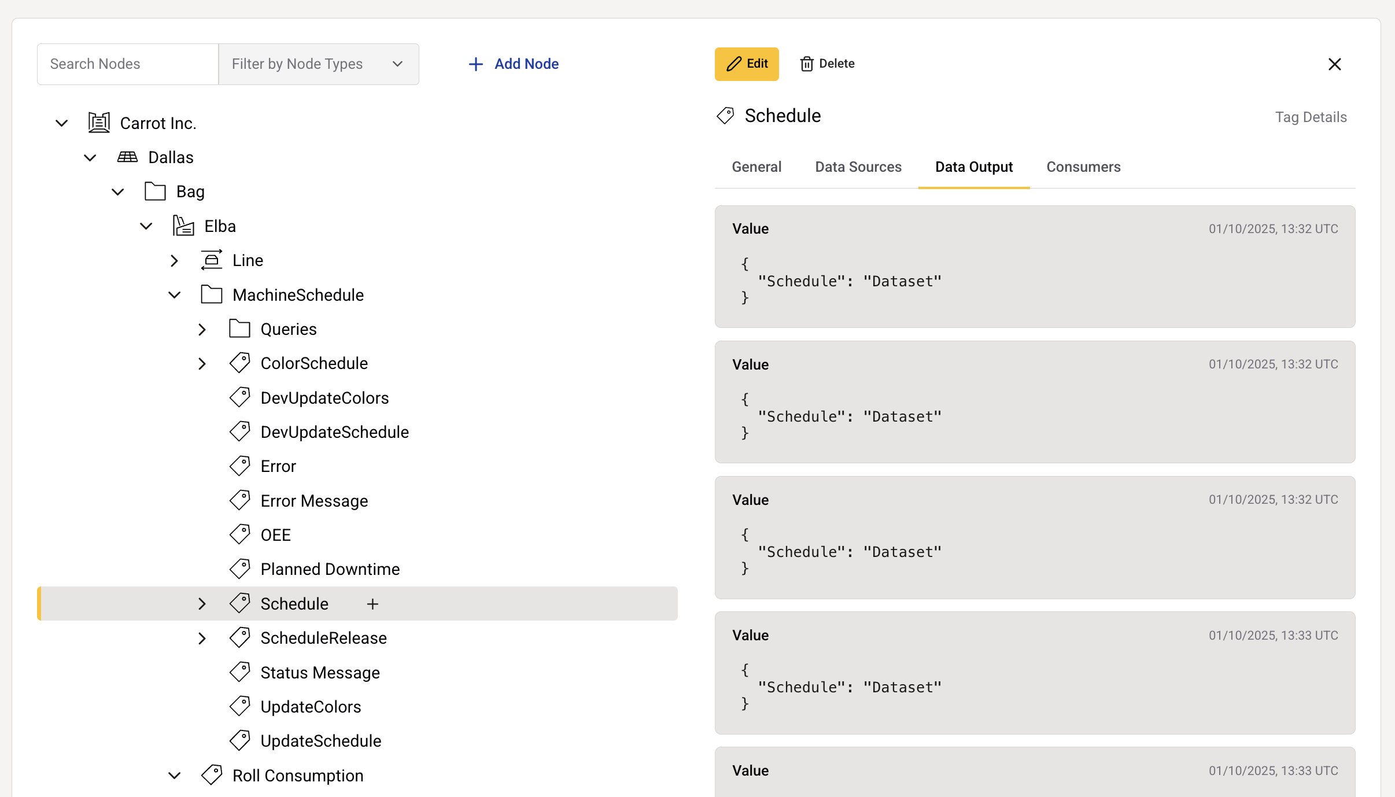Click the Search Nodes input field

pos(128,64)
